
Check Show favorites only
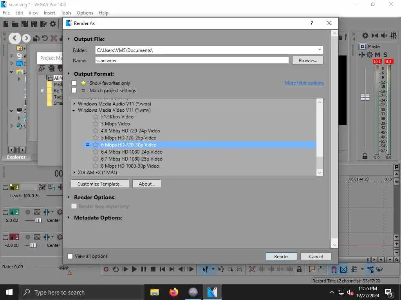coord(74,83)
